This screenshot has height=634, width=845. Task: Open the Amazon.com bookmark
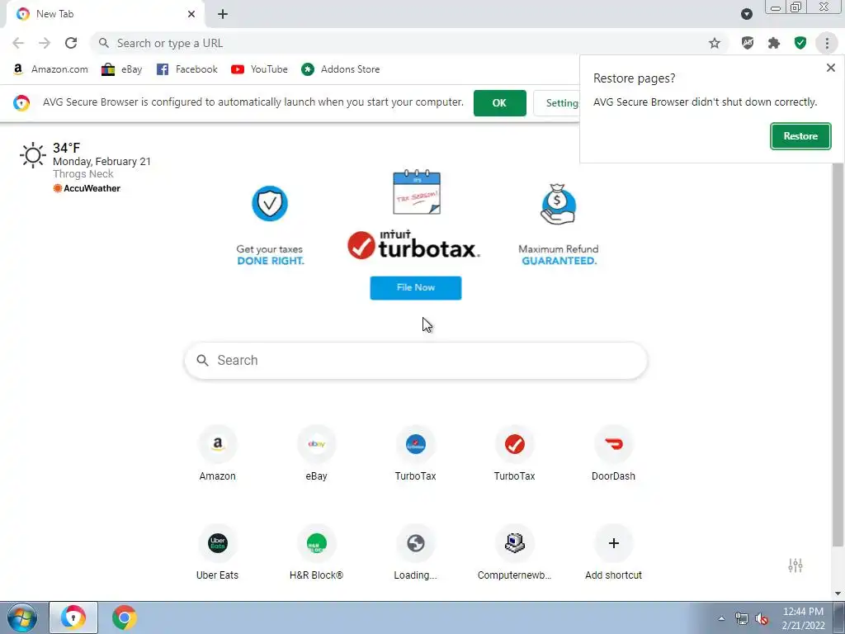point(50,69)
